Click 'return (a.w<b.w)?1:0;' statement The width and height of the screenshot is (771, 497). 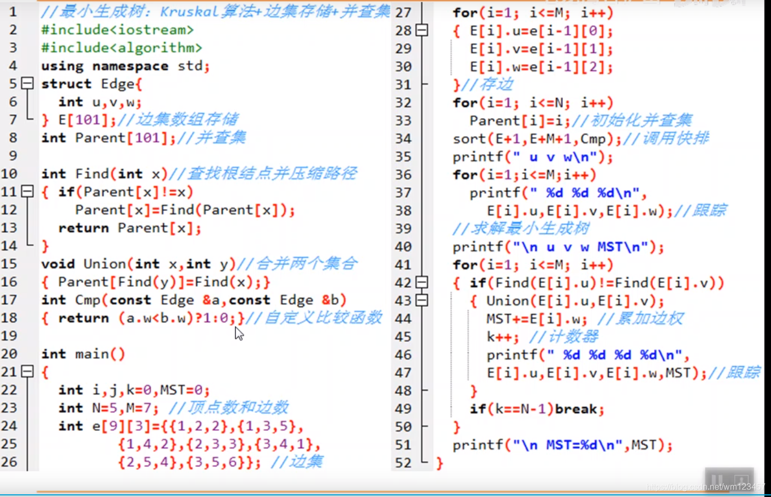(147, 318)
